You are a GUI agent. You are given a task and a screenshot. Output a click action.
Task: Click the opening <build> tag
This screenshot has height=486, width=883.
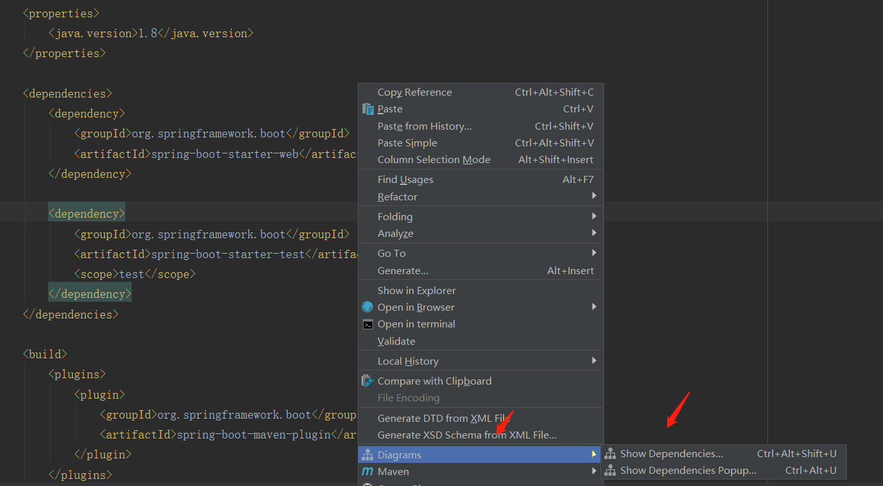click(x=45, y=354)
